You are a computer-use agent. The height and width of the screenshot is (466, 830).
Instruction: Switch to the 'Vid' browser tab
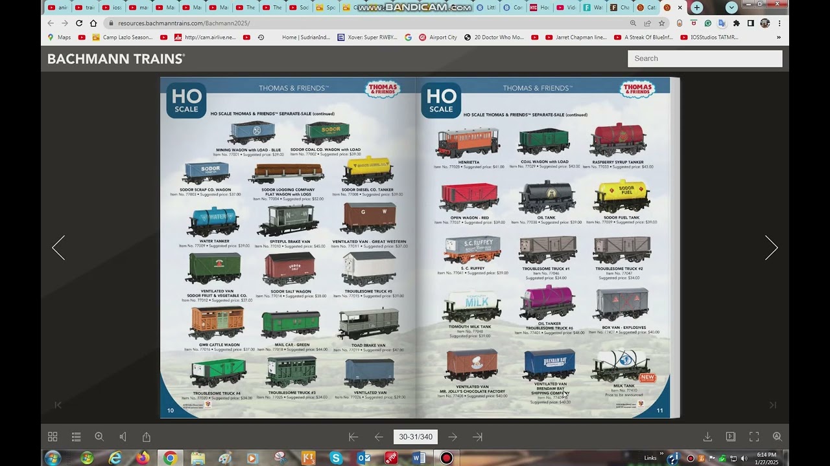pyautogui.click(x=567, y=8)
